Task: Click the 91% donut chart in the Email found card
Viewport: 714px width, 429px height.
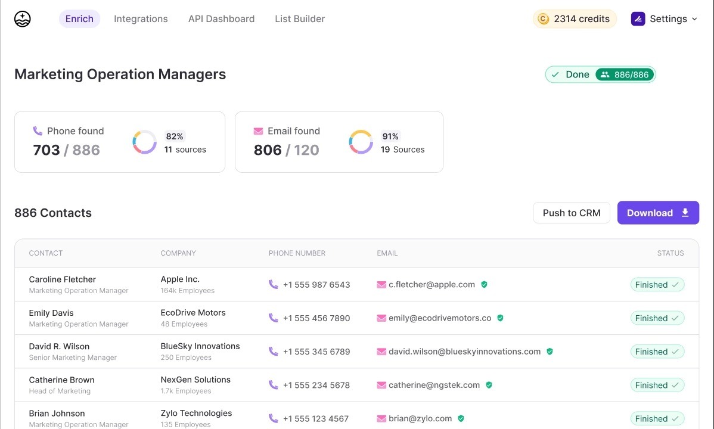Action: coord(361,142)
